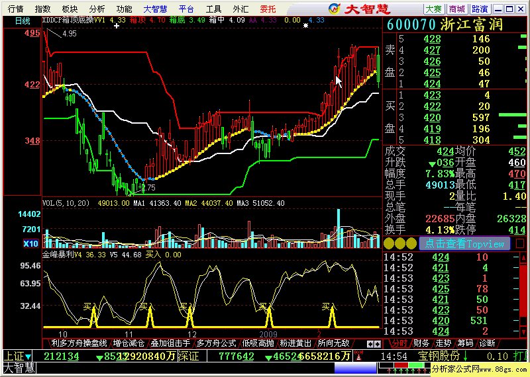Click the 点击查看Topview button
This screenshot has width=530, height=377.
point(464,243)
